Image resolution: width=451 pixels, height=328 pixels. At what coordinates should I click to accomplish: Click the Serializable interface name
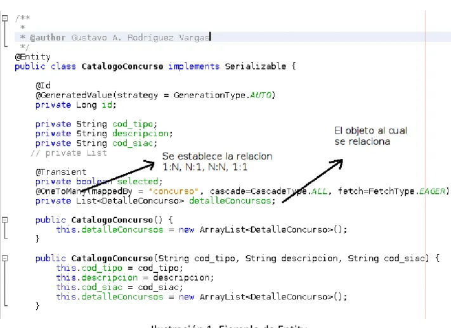coord(256,66)
